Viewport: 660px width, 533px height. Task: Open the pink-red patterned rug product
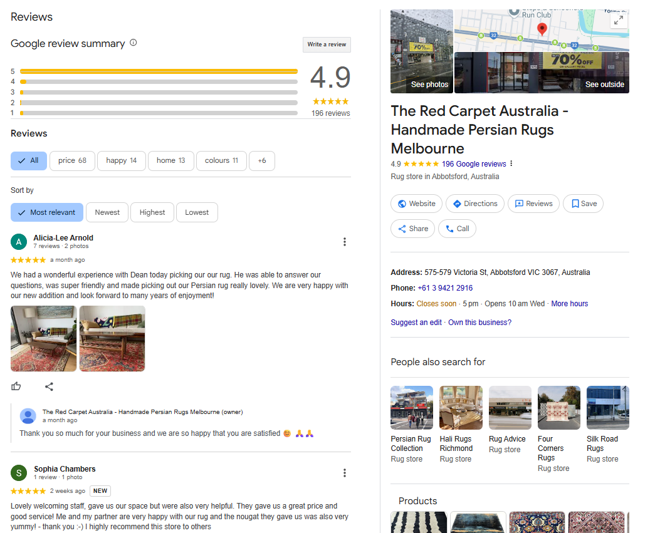[x=597, y=522]
